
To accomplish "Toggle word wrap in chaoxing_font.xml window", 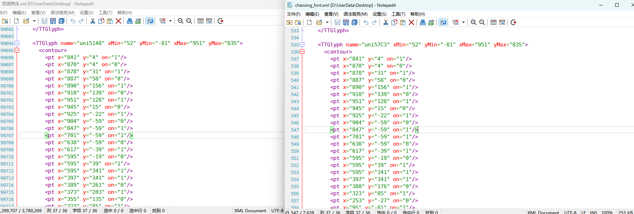I will tap(443, 22).
